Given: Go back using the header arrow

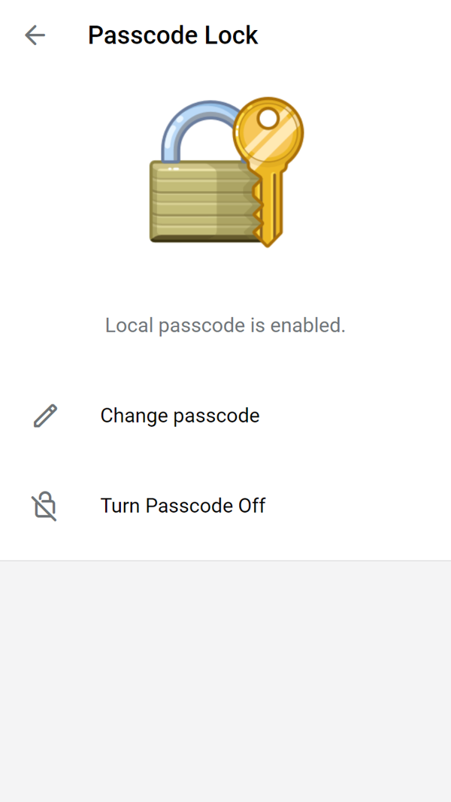Looking at the screenshot, I should tap(35, 35).
